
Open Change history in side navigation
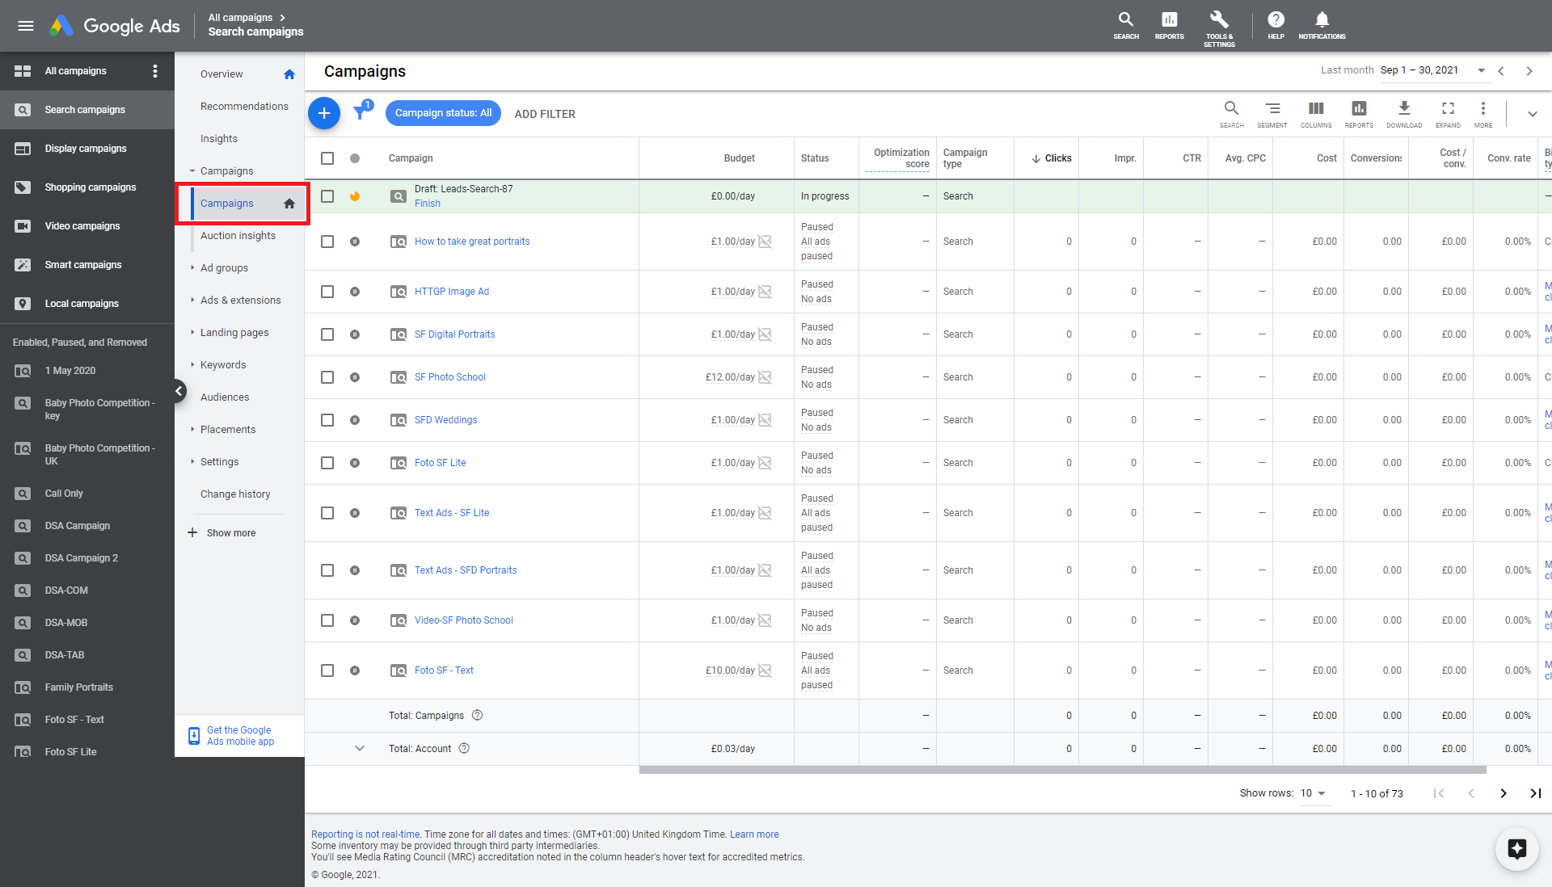(235, 494)
